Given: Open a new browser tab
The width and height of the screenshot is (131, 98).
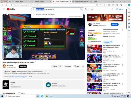Looking at the screenshot, I should 113,2.
